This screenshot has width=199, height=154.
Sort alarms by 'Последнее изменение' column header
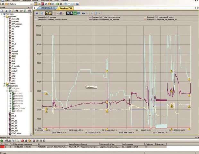click(x=25, y=144)
